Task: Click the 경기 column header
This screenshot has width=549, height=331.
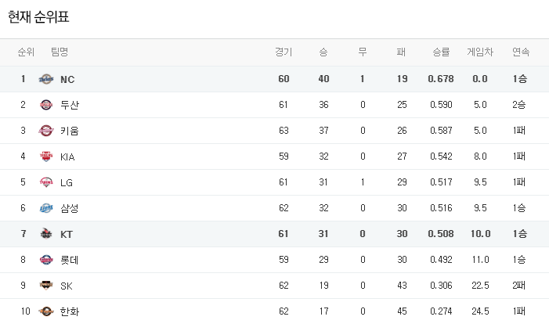Action: [284, 52]
